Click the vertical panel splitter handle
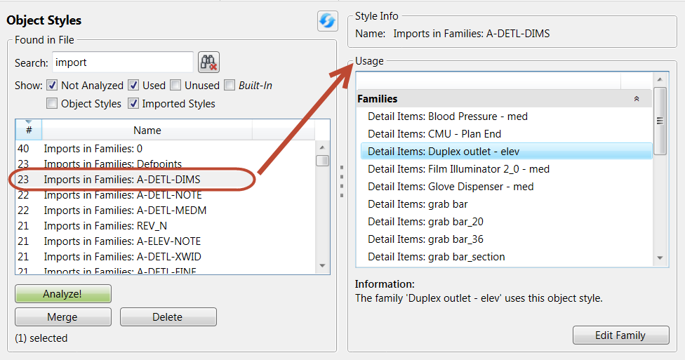The height and width of the screenshot is (360, 685). pyautogui.click(x=342, y=181)
